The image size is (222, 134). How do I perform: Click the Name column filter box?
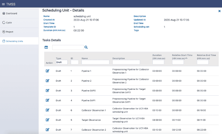pos(95,62)
